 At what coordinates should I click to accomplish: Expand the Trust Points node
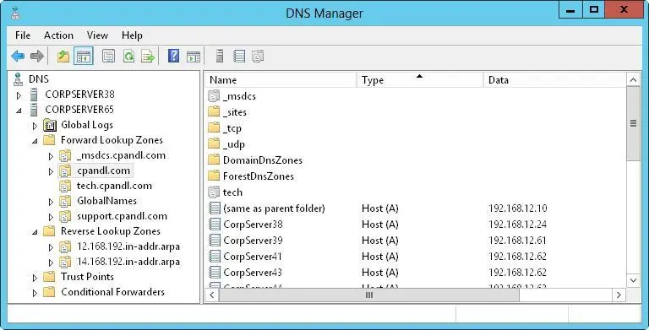35,278
